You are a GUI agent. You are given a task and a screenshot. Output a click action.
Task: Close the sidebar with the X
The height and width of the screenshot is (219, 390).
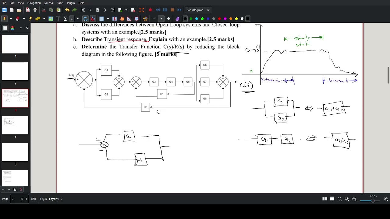click(27, 28)
